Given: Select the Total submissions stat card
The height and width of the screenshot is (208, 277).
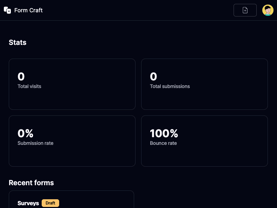Looking at the screenshot, I should 204,84.
